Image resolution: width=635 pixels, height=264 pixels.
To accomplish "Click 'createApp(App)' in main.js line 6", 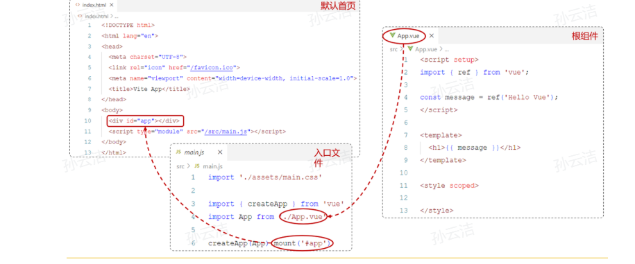I will click(238, 243).
